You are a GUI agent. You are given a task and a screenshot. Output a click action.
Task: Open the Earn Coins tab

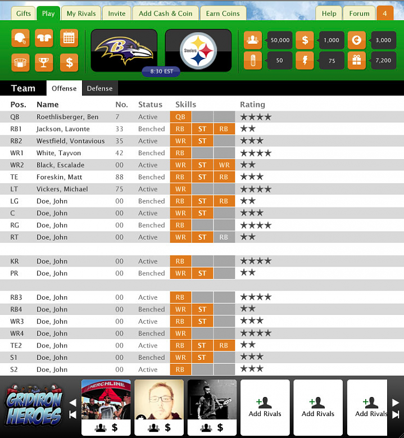coord(223,13)
